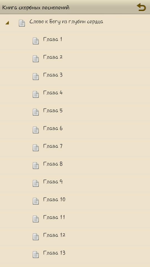Image resolution: width=150 pixels, height=267 pixels.
Task: Click the page icon next to Глава 9
Action: [36, 183]
